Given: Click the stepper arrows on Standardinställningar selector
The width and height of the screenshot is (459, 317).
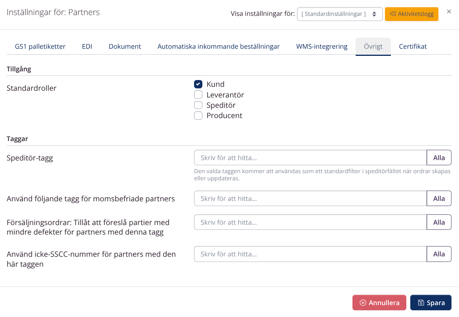Looking at the screenshot, I should (x=375, y=13).
